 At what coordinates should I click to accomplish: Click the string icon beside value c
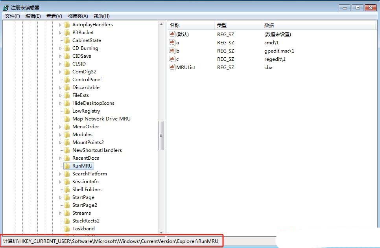click(172, 59)
